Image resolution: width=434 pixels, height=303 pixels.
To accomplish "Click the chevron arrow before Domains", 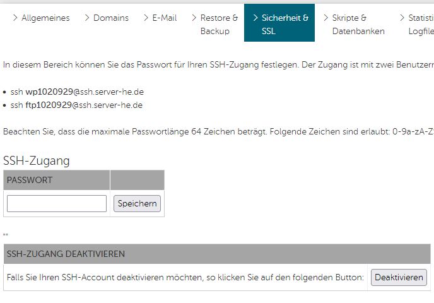I will tap(87, 18).
